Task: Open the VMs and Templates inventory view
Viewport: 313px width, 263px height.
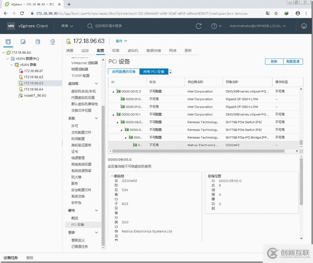Action: pos(23,42)
